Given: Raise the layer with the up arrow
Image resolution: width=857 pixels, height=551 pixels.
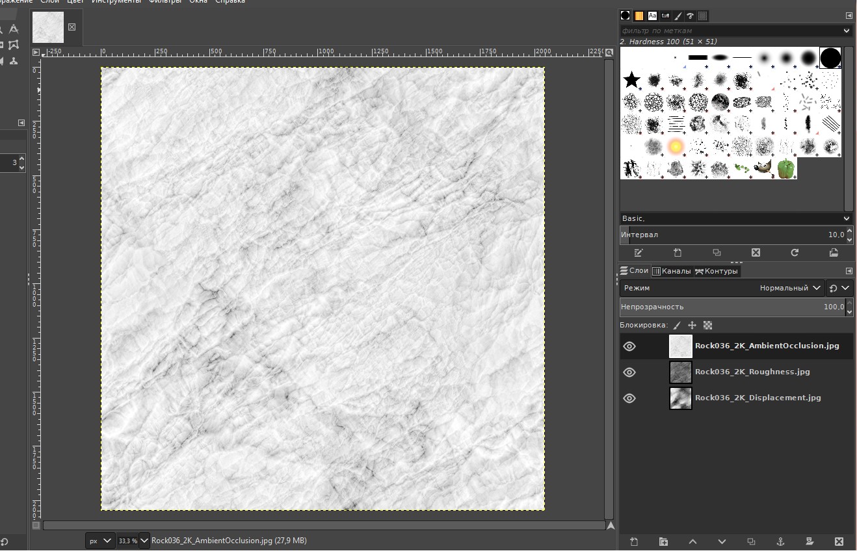Looking at the screenshot, I should 692,541.
